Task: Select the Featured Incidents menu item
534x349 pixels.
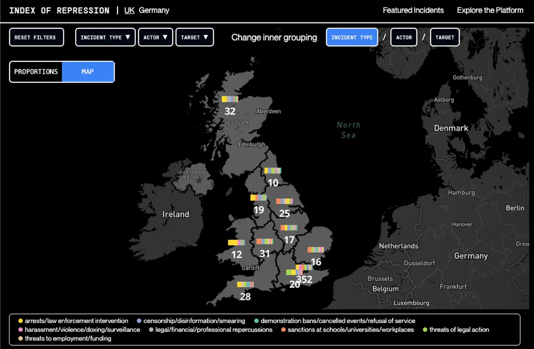Action: click(413, 10)
